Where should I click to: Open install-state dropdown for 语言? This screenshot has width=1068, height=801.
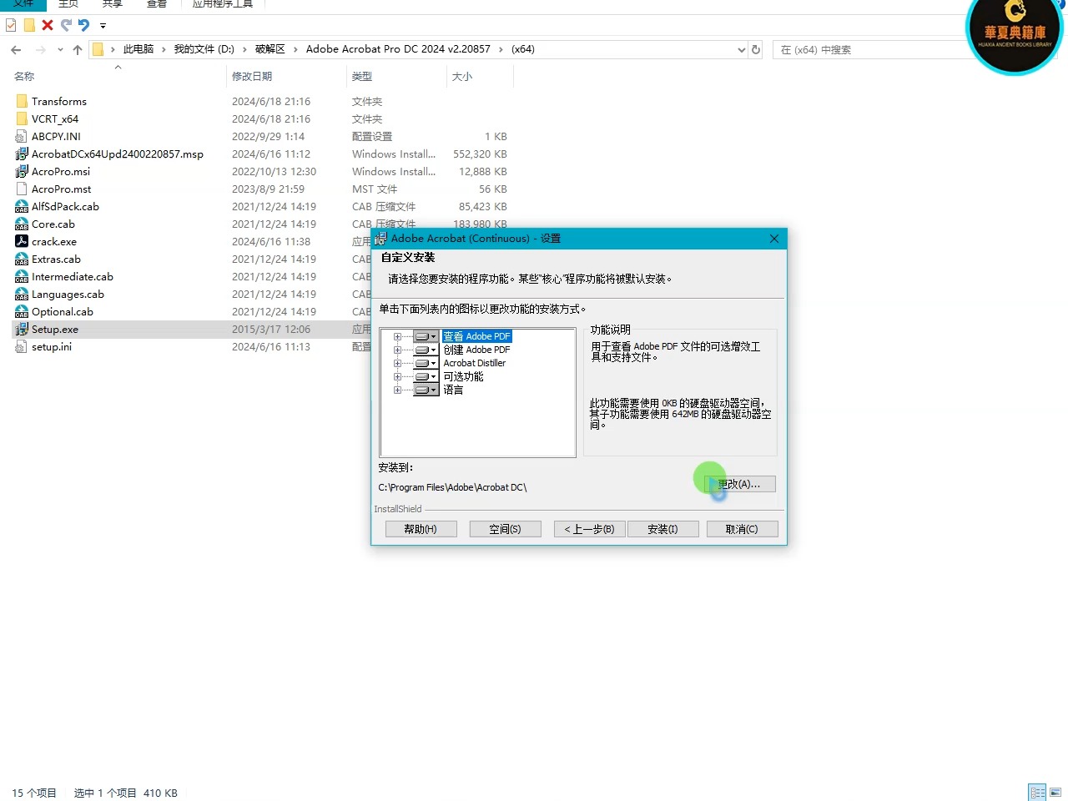pyautogui.click(x=426, y=390)
